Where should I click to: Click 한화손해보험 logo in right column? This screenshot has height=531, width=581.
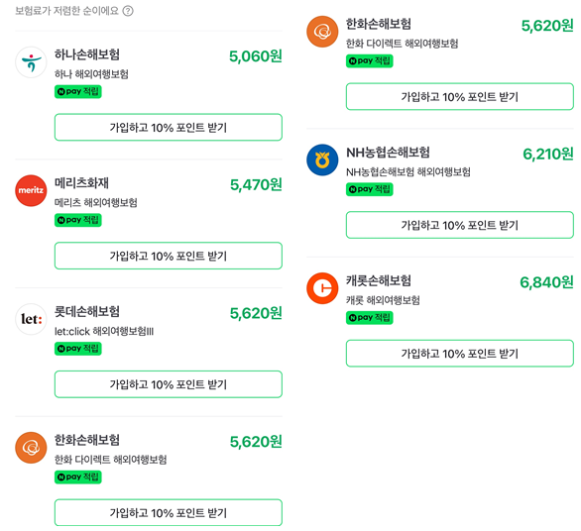(x=322, y=32)
